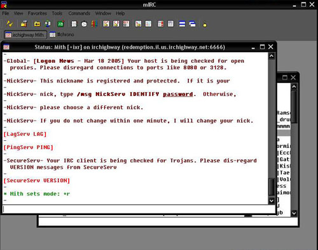Click the Status window system icon
318x250 pixels.
click(6, 47)
